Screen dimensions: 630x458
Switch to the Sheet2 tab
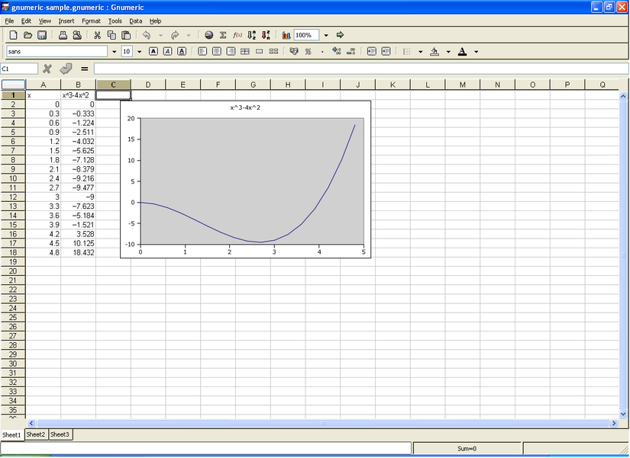click(35, 434)
